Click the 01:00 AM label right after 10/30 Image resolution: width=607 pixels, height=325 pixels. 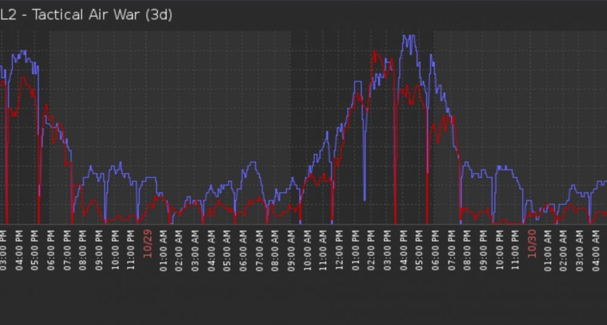(548, 251)
